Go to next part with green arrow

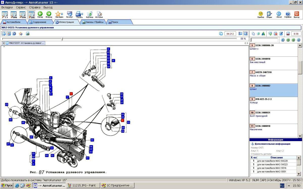coord(293,40)
